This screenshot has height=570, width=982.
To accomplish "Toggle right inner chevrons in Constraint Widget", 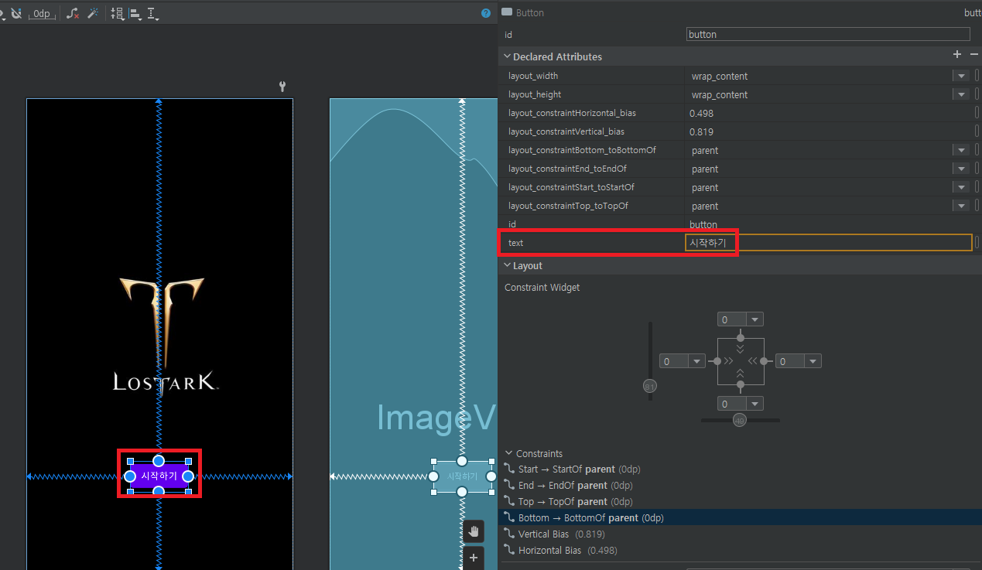I will tap(753, 361).
